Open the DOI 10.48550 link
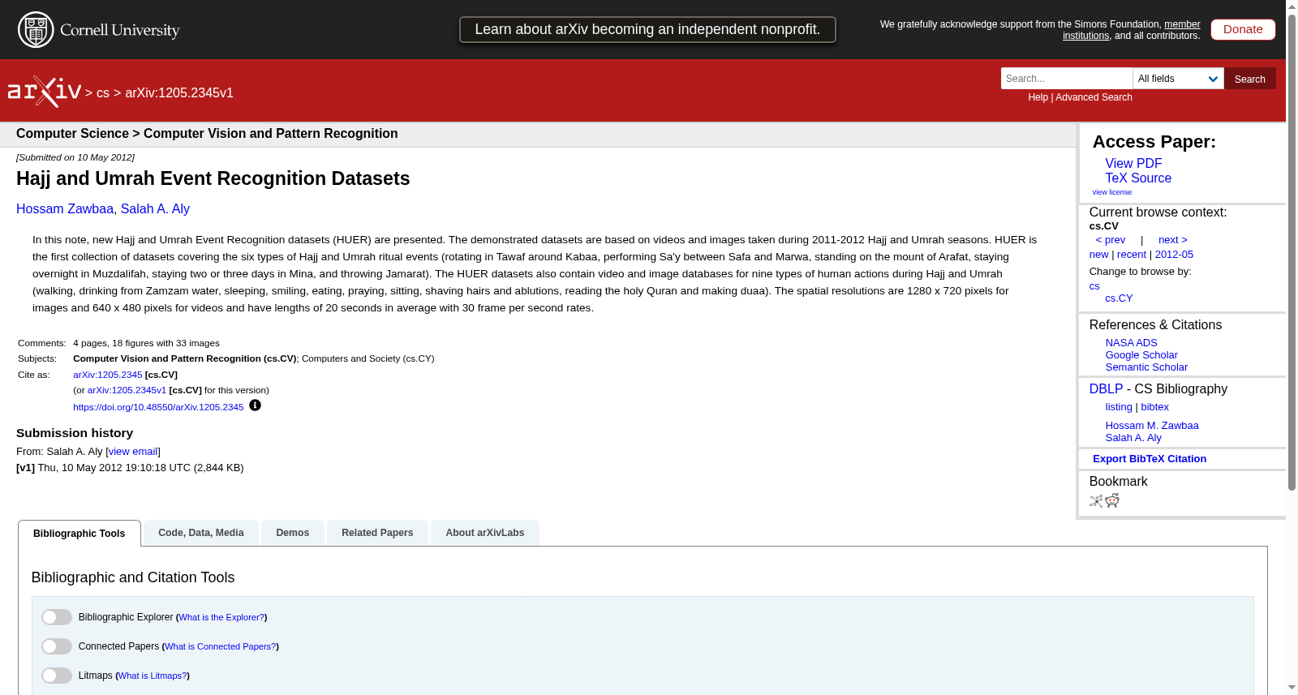1298x695 pixels. click(158, 407)
